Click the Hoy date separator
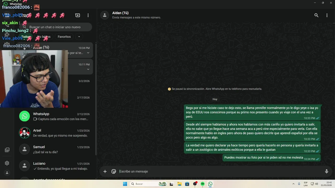 tap(215, 99)
